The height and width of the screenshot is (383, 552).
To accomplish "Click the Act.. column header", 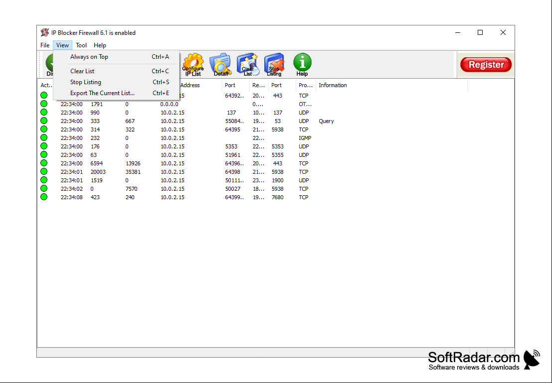I will coord(46,85).
